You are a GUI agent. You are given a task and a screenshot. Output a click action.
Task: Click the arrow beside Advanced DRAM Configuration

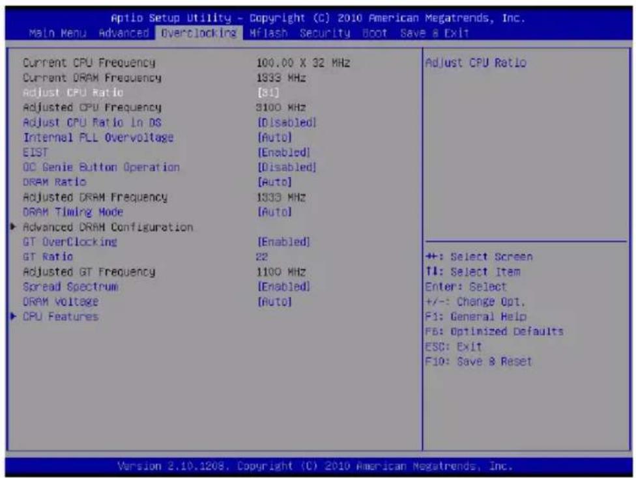(x=13, y=227)
